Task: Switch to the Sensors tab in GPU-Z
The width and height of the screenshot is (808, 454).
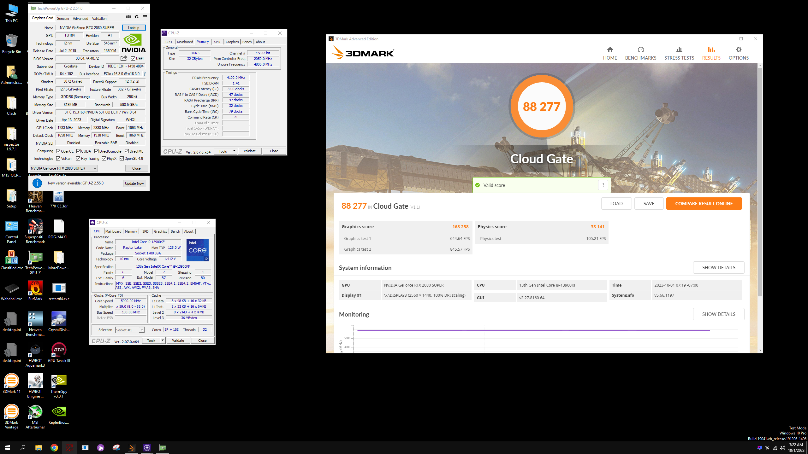Action: [63, 19]
